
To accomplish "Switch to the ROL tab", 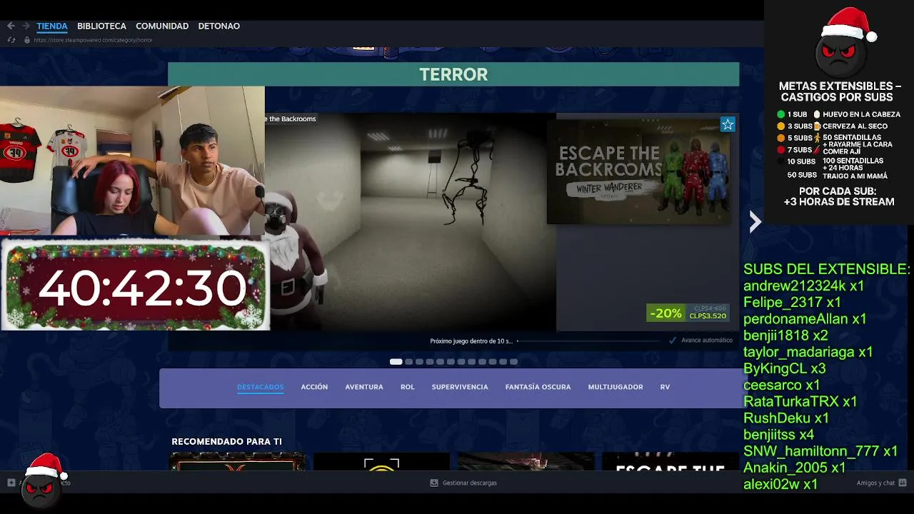I will [407, 387].
